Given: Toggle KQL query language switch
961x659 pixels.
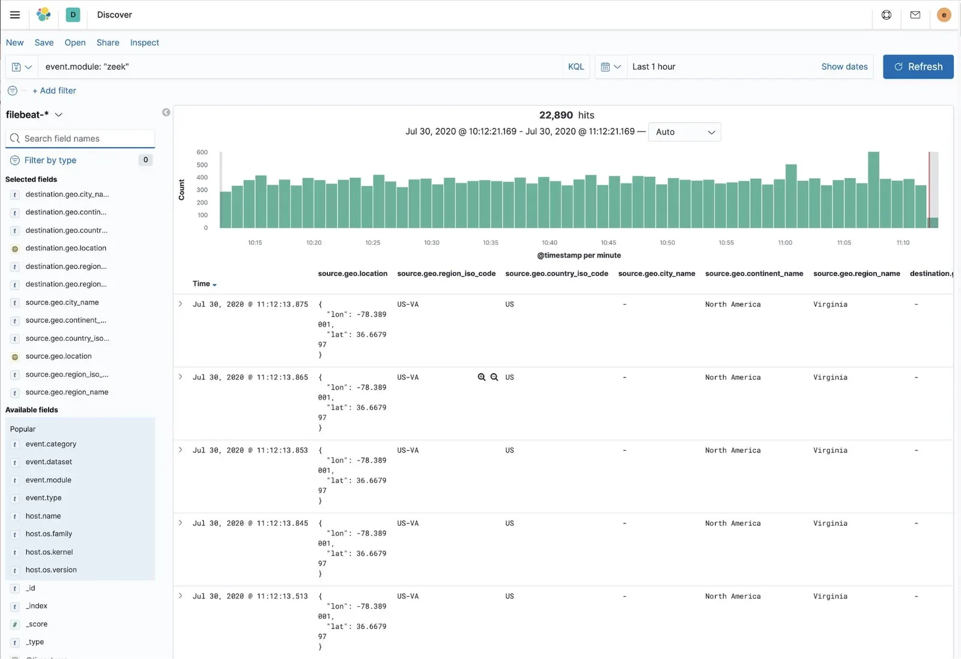Looking at the screenshot, I should [x=576, y=67].
